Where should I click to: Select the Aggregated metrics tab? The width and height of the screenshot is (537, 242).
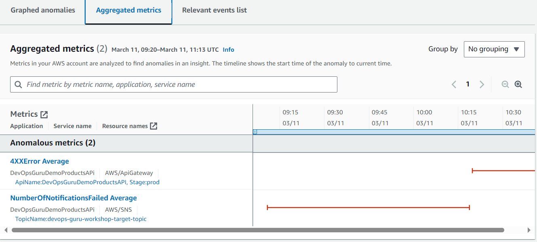pos(128,11)
